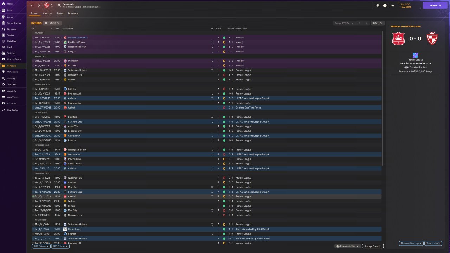This screenshot has width=450, height=253.
Task: Sort by the OPPOSITION column header
Action: 68,28
